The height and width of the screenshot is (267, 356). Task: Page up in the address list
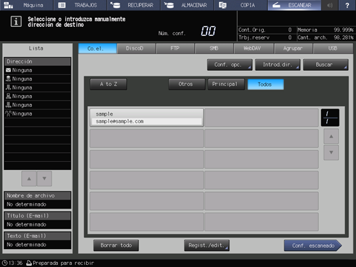pos(331,136)
